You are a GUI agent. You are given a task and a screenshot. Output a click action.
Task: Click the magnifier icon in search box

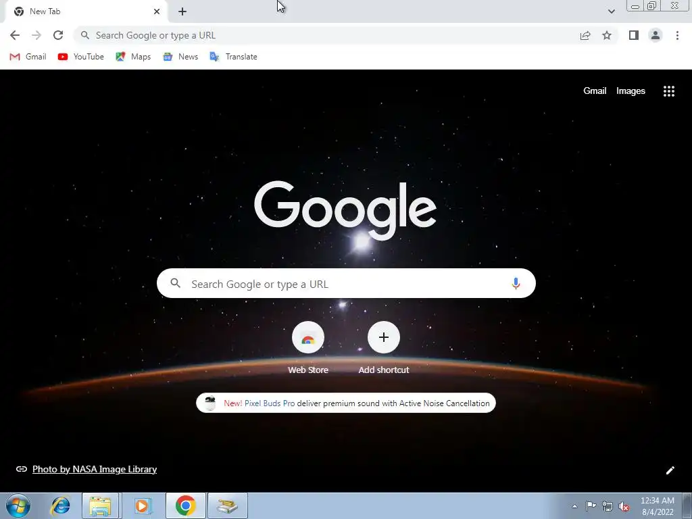pyautogui.click(x=175, y=283)
